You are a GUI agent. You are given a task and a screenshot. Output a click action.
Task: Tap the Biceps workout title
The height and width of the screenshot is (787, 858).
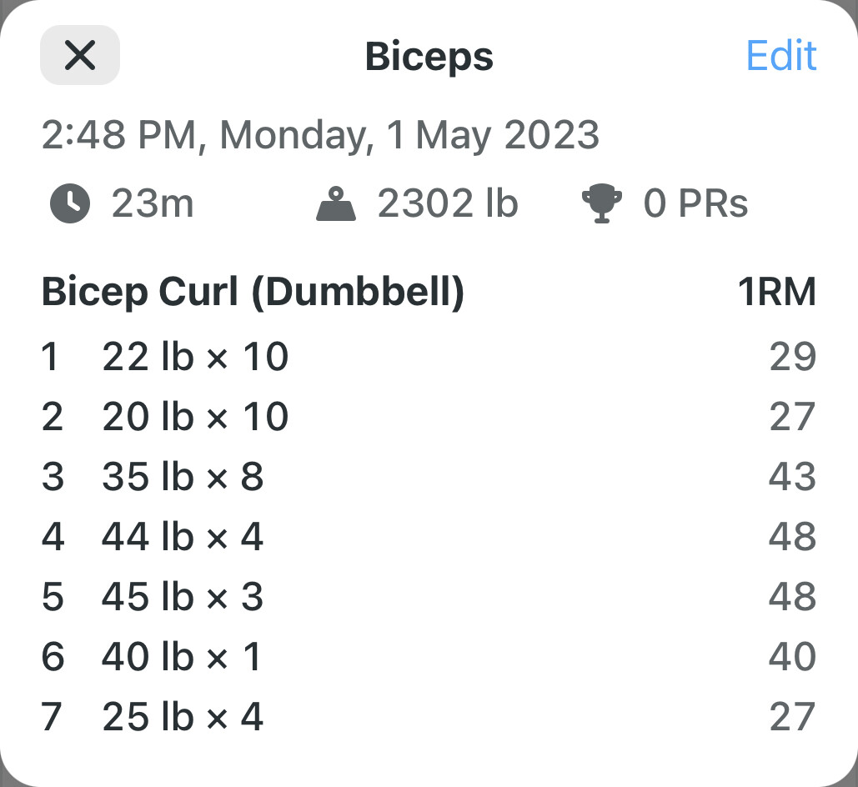click(429, 58)
